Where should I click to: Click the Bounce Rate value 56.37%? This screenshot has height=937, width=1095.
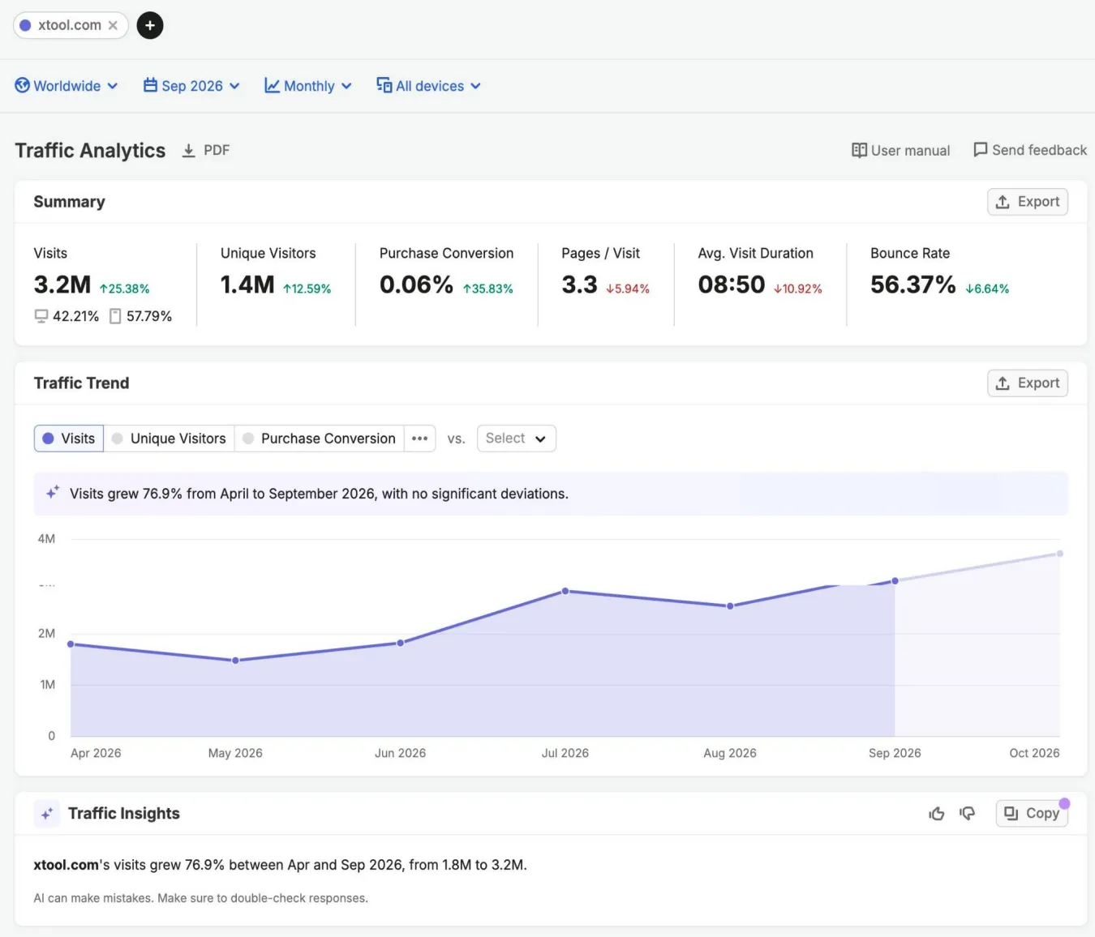(913, 285)
